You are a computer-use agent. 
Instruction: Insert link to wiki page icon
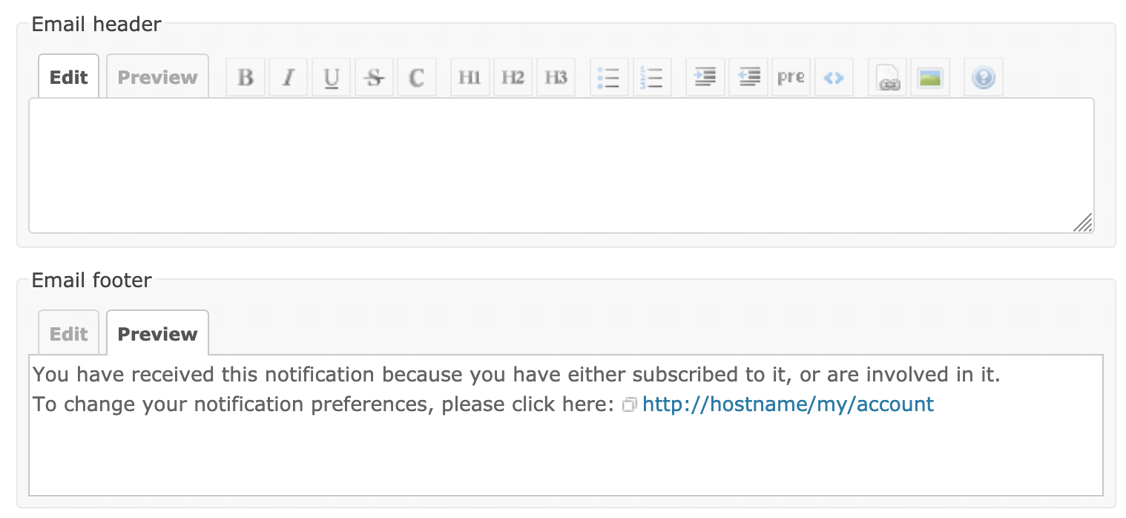tap(888, 77)
